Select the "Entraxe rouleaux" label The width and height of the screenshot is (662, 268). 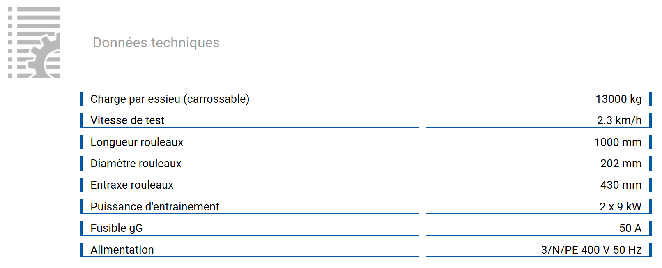tap(132, 185)
